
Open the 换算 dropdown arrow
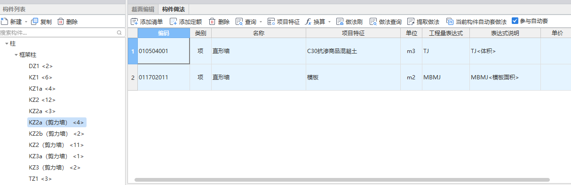(x=329, y=22)
